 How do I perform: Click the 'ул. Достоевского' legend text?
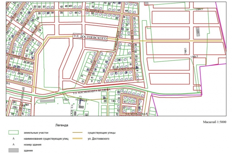tap(98, 139)
